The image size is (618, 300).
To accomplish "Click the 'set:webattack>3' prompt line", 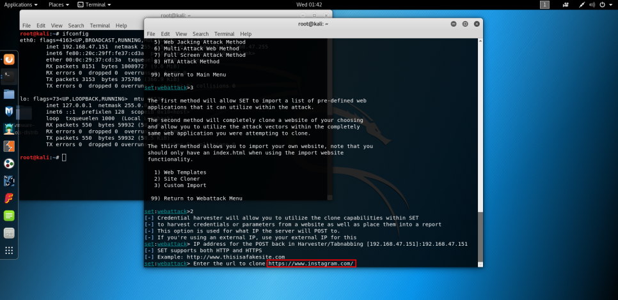I will click(x=169, y=87).
